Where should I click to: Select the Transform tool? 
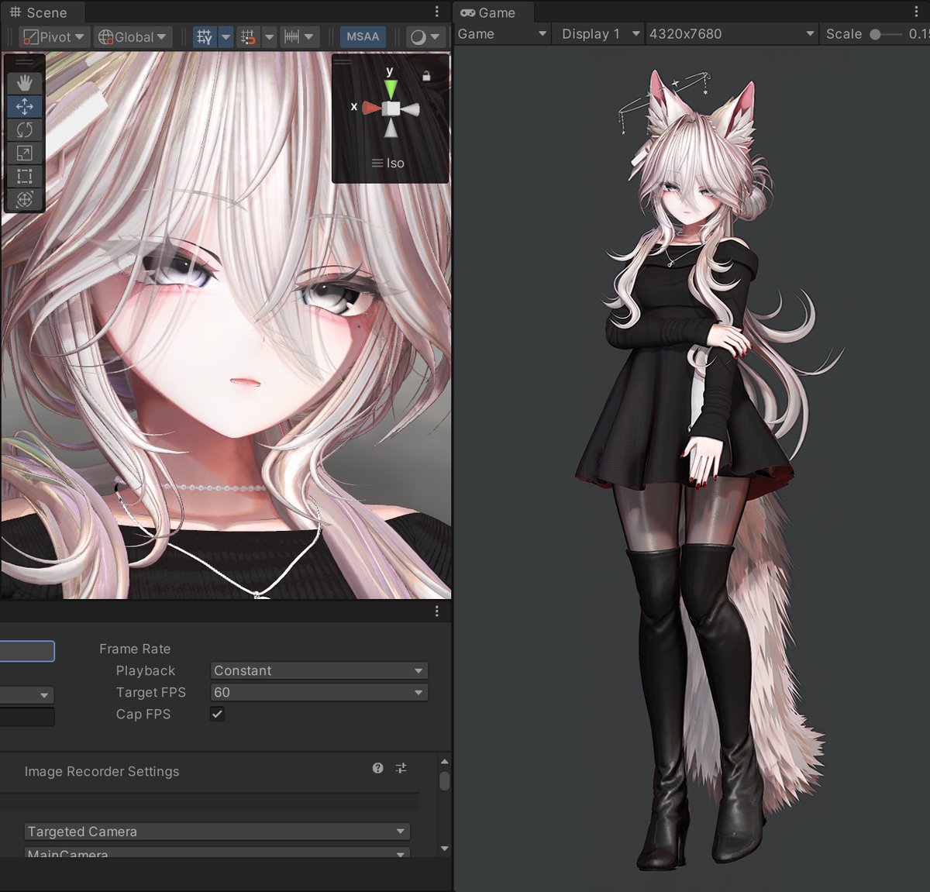pyautogui.click(x=25, y=199)
